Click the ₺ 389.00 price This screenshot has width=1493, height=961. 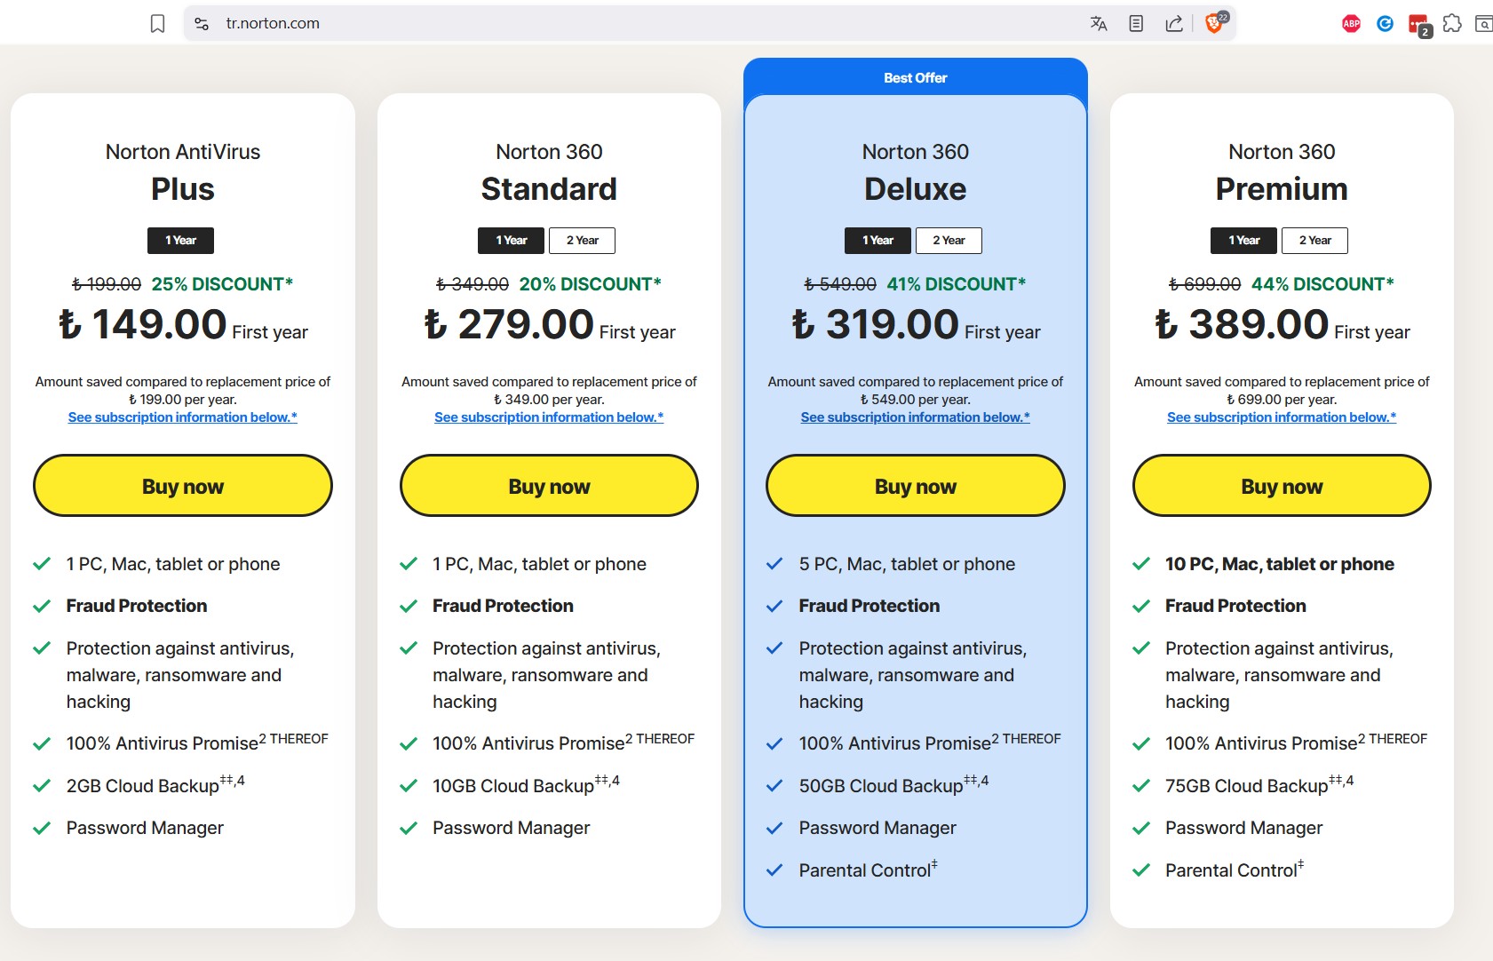pos(1242,324)
